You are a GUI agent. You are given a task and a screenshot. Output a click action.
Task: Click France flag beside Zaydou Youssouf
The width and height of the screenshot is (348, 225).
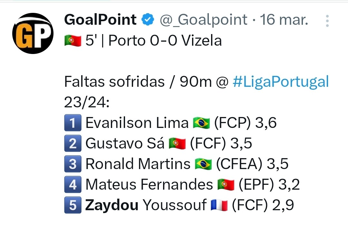pyautogui.click(x=219, y=205)
